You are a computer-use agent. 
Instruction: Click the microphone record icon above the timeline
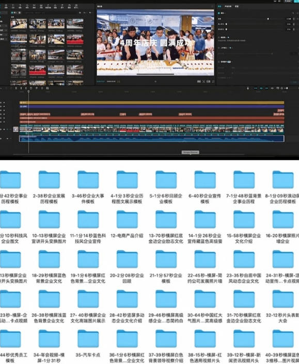tap(248, 88)
